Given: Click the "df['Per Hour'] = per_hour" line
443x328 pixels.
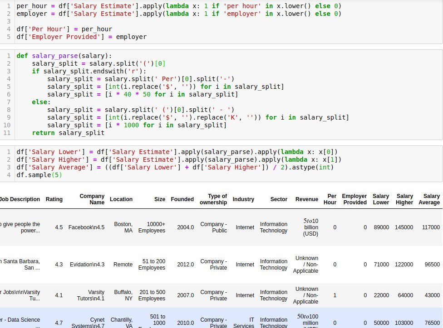Looking at the screenshot, I should coord(64,29).
